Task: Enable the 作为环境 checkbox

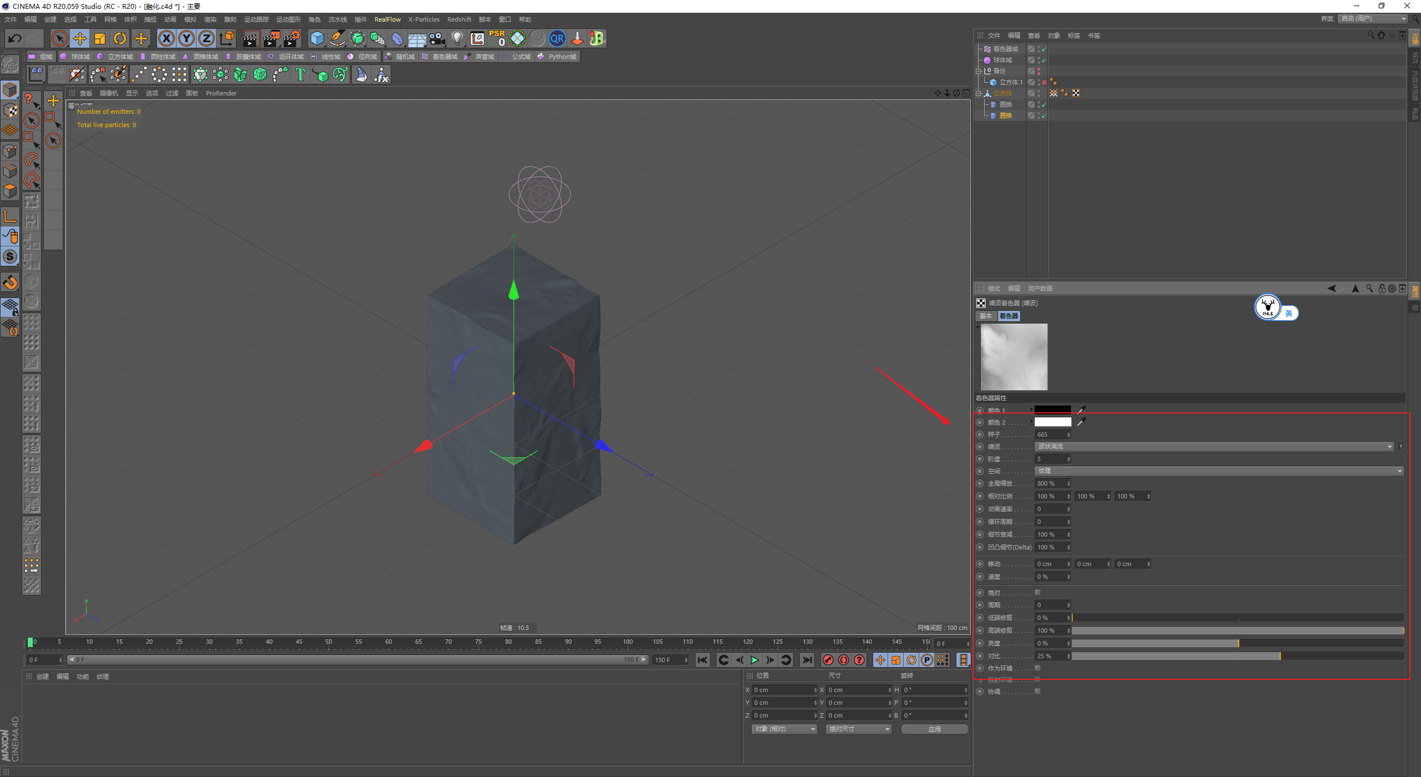Action: [x=1037, y=668]
